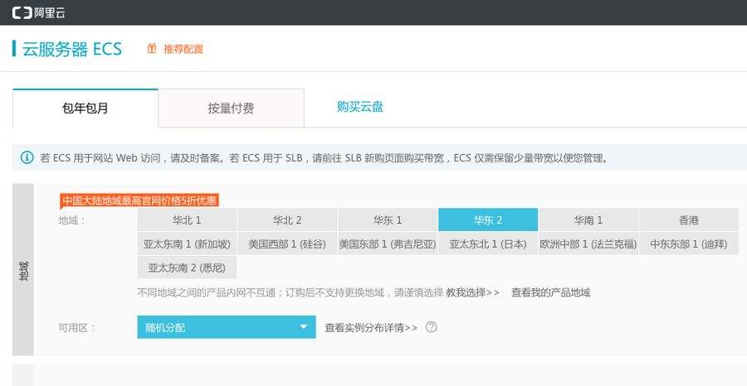Select region 美国东部 1 (弗吉尼亚)

[x=388, y=244]
